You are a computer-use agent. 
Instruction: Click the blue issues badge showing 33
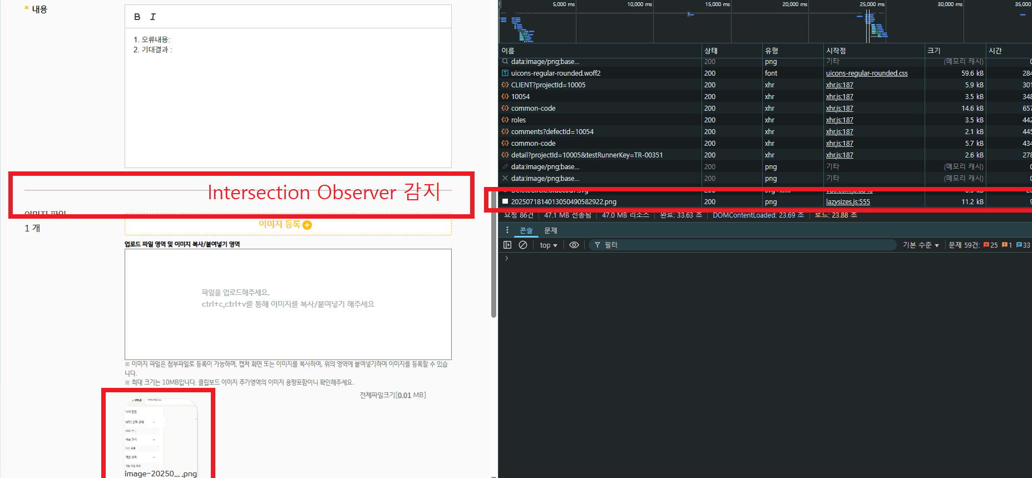1024,245
